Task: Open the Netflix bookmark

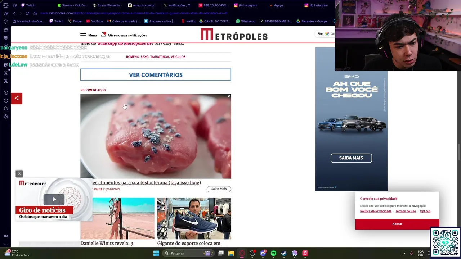Action: (188, 21)
